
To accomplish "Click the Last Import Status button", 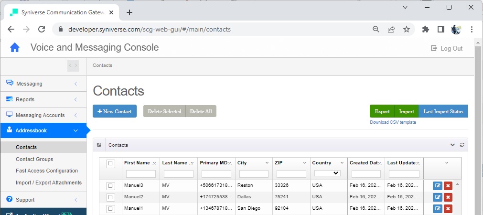I will [443, 111].
